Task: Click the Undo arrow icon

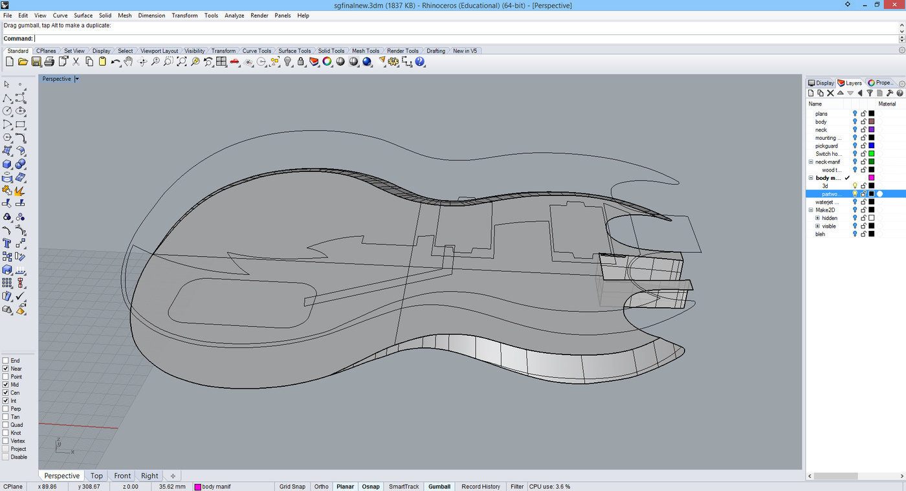Action: click(x=115, y=61)
